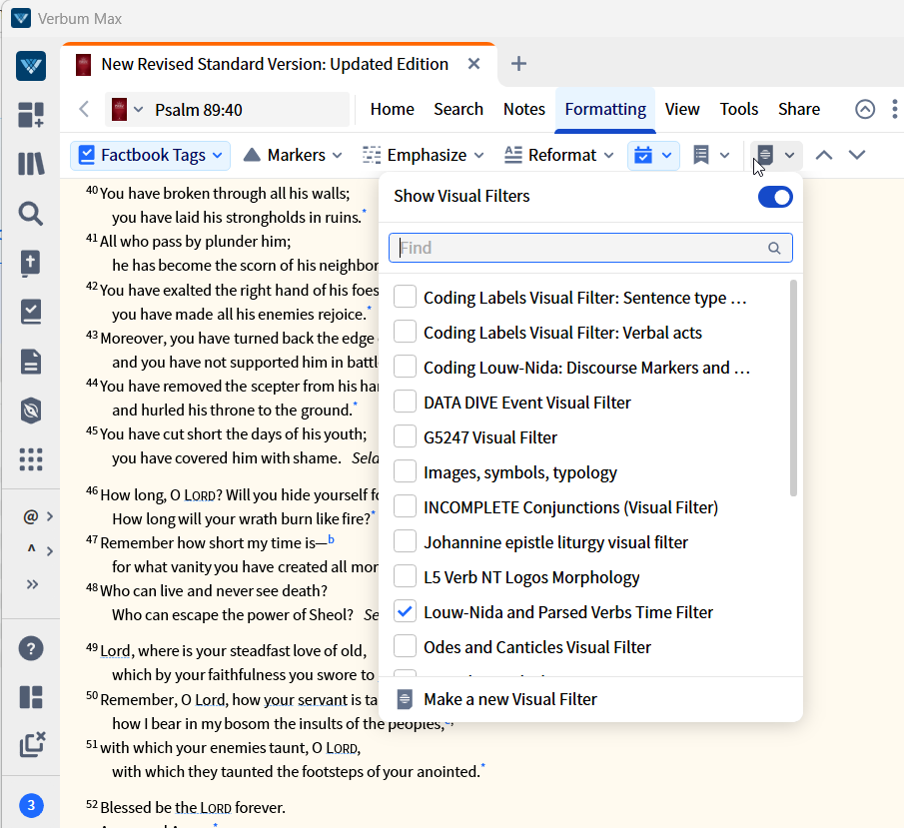Viewport: 904px width, 828px height.
Task: Click the search icon in Find box
Action: tap(774, 248)
